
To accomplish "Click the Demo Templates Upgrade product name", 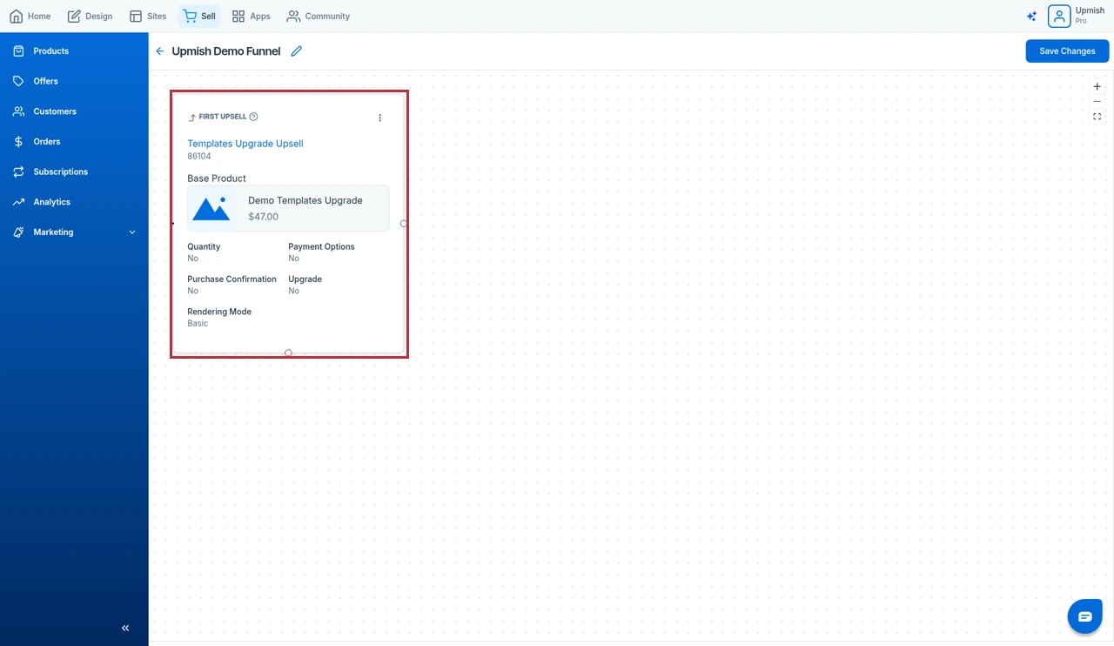I will (305, 200).
